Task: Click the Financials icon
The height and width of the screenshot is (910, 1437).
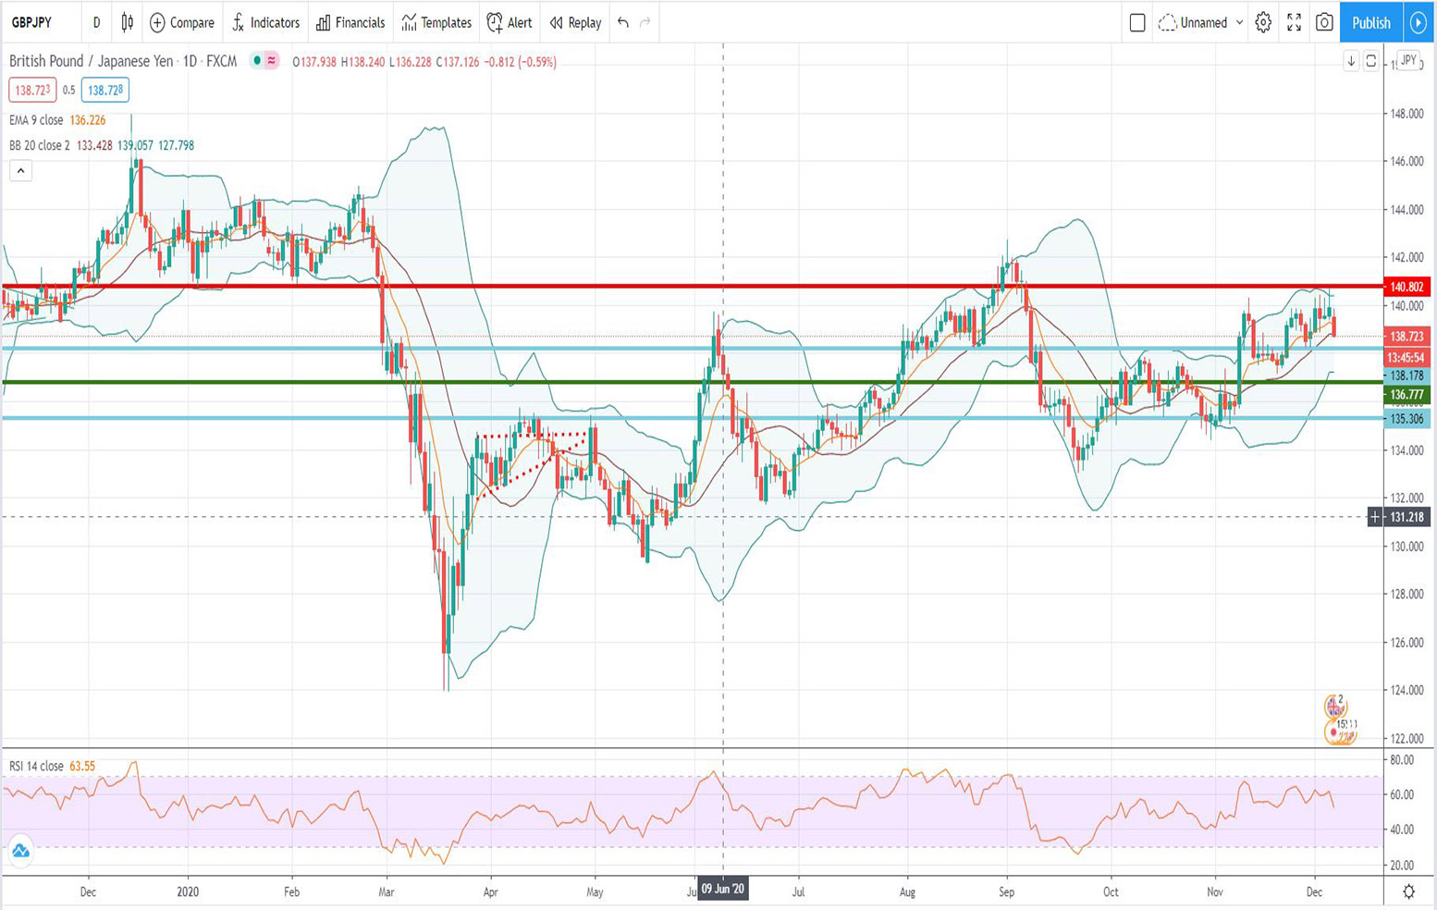Action: click(350, 22)
